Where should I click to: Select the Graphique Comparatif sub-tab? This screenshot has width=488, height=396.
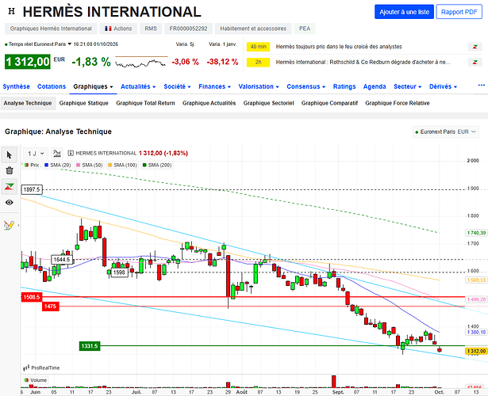[x=329, y=103]
